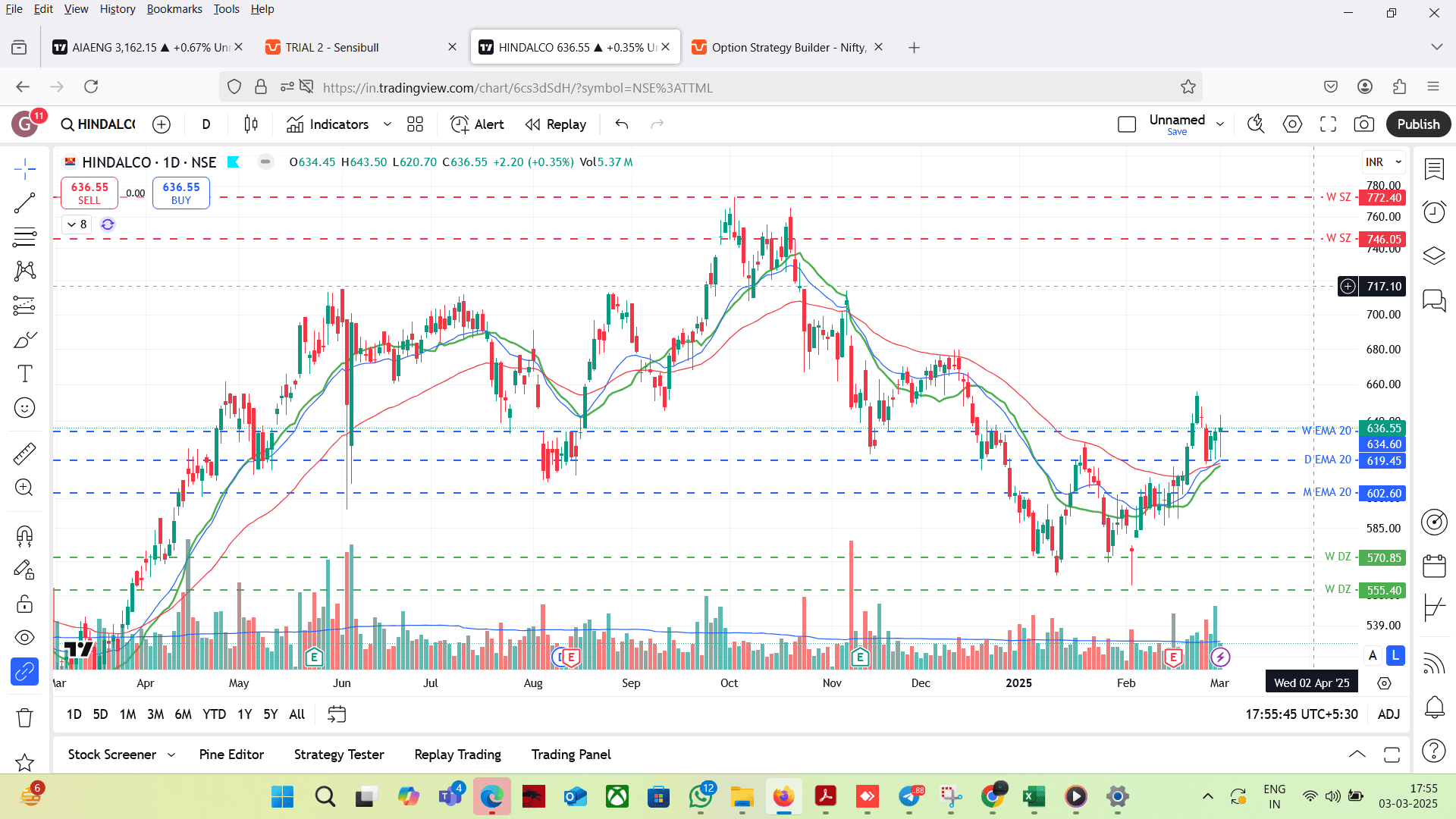Collapse the indicator legend showing 8
This screenshot has width=1456, height=819.
coord(77,224)
